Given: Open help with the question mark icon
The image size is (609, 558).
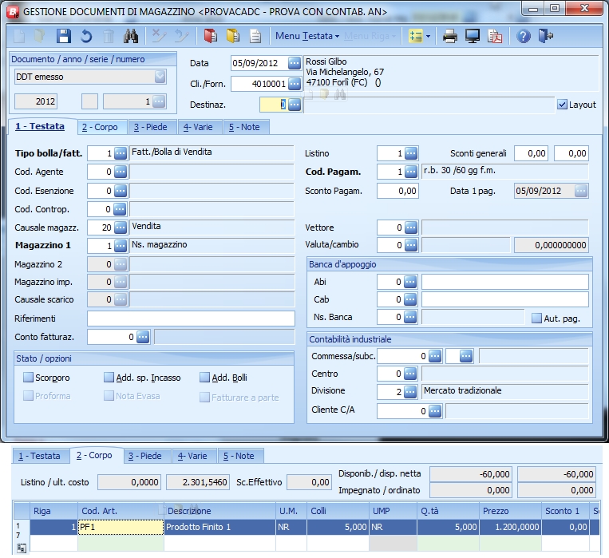Looking at the screenshot, I should coord(524,36).
